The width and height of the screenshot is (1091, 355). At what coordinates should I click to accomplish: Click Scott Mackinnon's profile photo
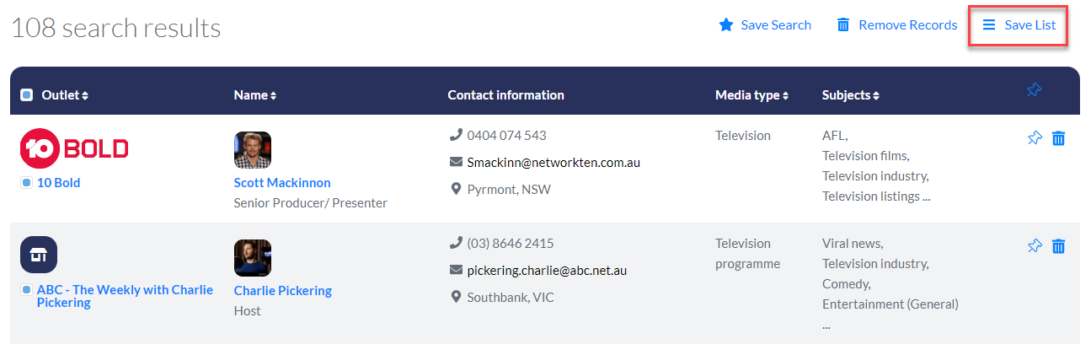[253, 150]
